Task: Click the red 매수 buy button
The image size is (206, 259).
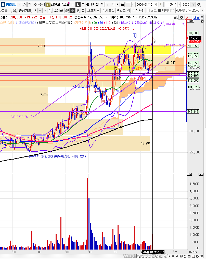Action: pos(188,17)
